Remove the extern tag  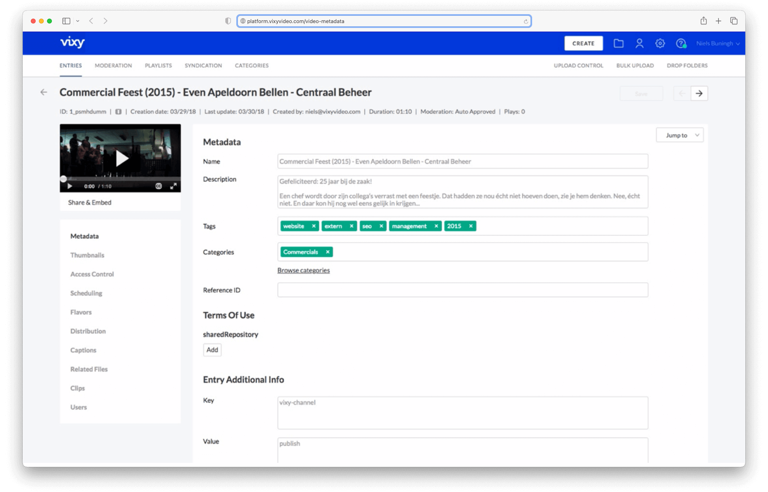coord(351,226)
